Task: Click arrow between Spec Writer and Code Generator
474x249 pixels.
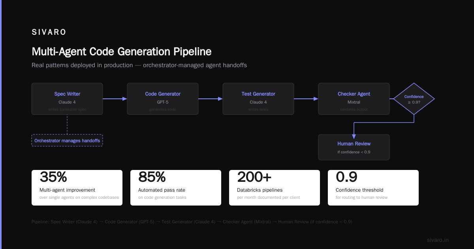Action: point(115,99)
